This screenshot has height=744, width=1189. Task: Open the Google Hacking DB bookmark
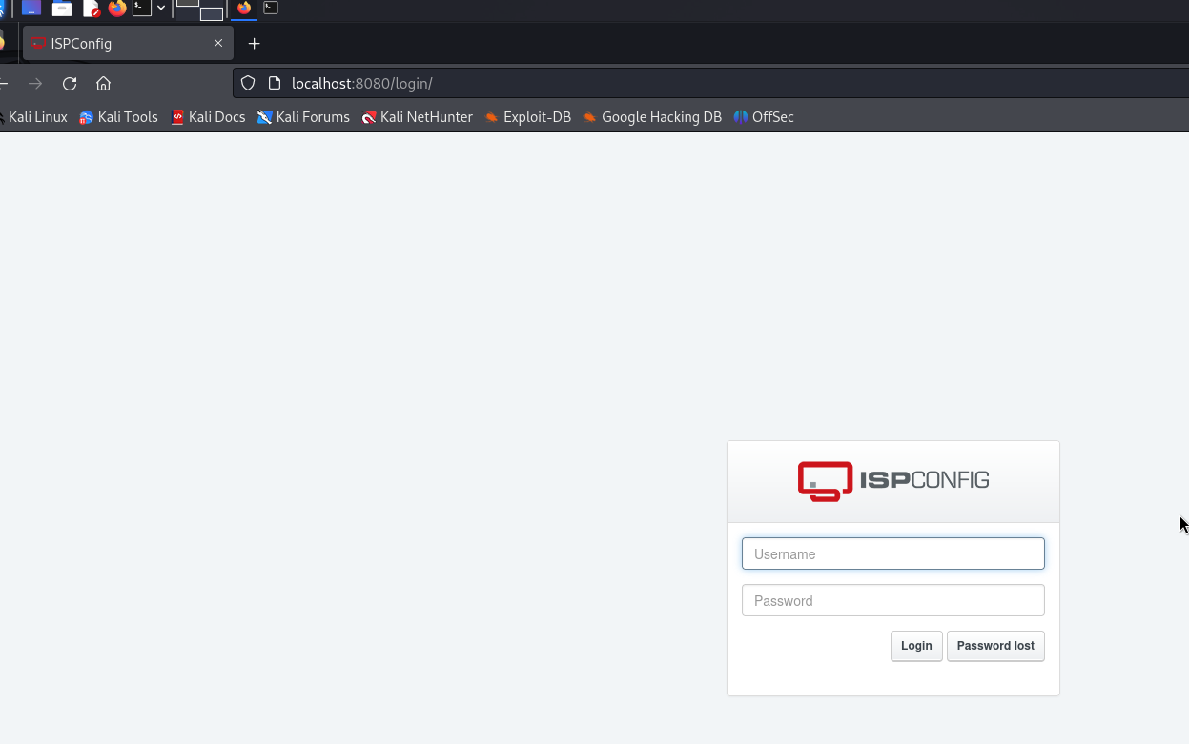pos(652,117)
